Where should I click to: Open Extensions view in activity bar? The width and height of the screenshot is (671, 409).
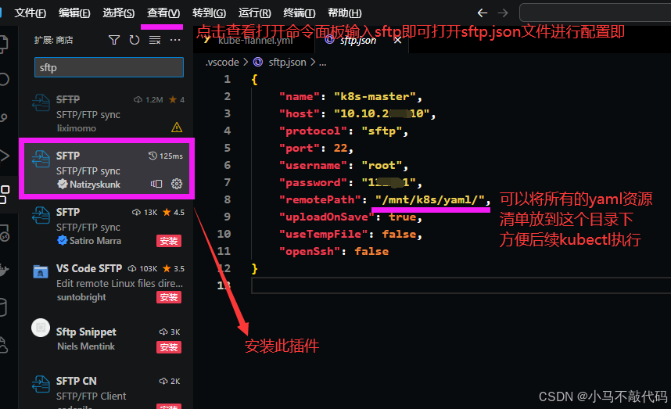coord(4,195)
